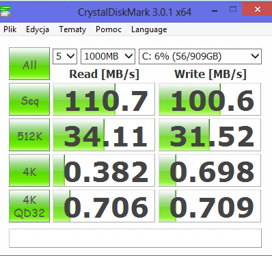Viewport: 272px width, 256px height.
Task: Run all benchmarks with the All button
Action: coord(29,64)
